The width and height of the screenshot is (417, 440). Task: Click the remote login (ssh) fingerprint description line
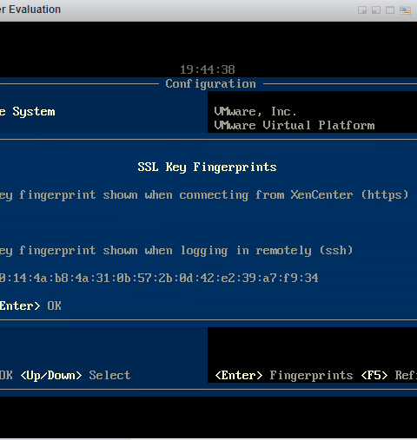(176, 251)
